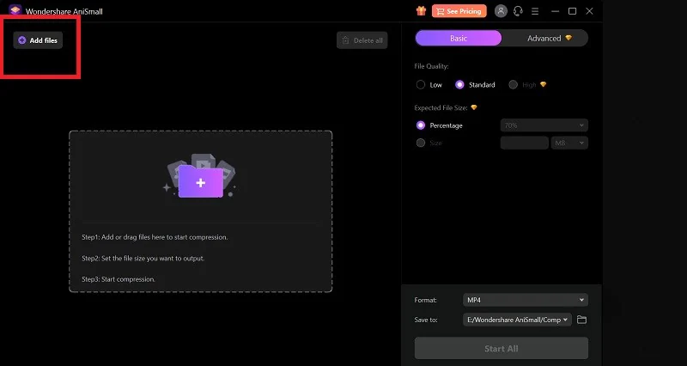Image resolution: width=687 pixels, height=366 pixels.
Task: Open the Save to path dropdown
Action: click(517, 320)
